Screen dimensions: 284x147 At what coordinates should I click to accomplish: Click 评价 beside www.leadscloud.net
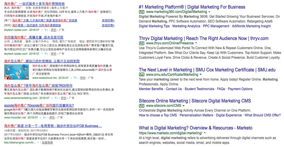(x=83, y=78)
